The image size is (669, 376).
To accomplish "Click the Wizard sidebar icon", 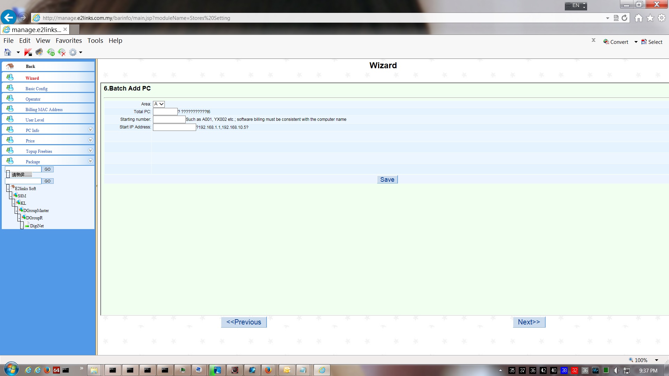I will [10, 77].
